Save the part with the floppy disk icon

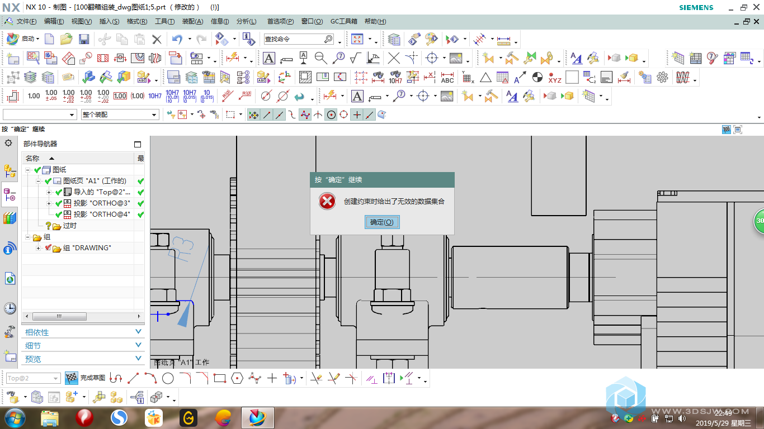point(84,39)
